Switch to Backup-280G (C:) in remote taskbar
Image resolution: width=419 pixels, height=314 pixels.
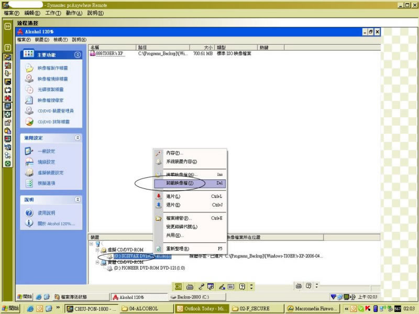(198, 297)
